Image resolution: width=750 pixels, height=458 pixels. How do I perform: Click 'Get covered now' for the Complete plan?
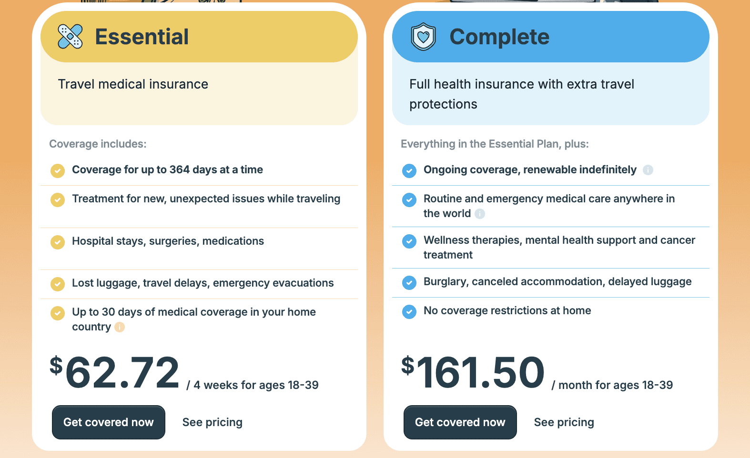click(460, 422)
